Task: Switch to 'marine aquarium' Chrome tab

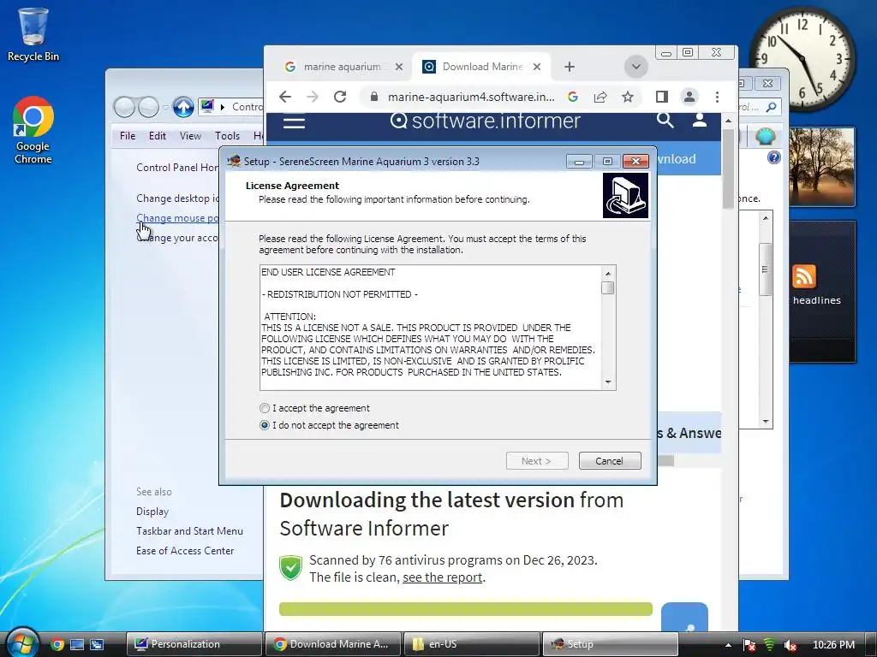Action: point(343,67)
